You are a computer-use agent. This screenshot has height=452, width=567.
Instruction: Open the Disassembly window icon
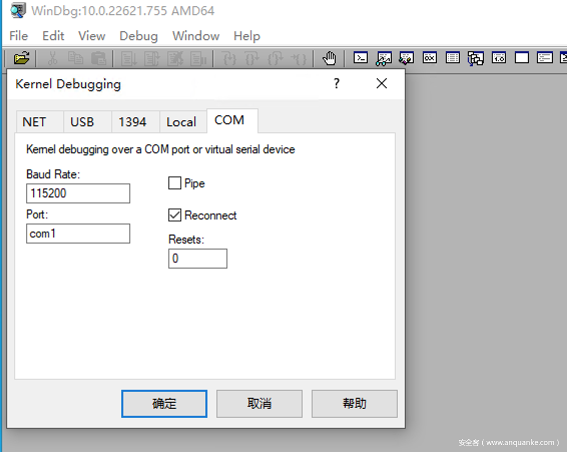[x=499, y=58]
